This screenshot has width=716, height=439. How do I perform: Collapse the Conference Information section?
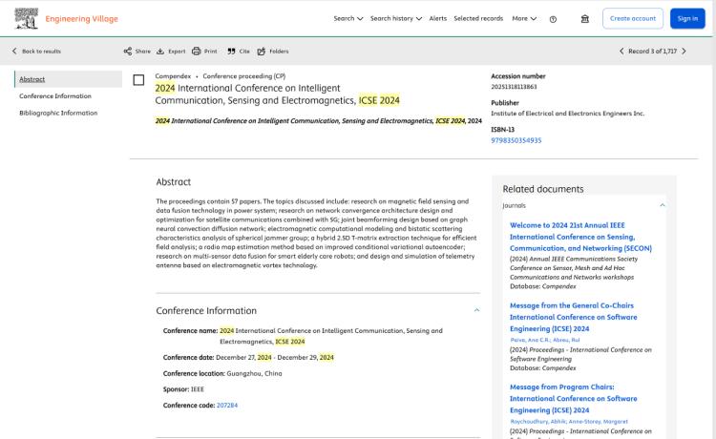[476, 310]
